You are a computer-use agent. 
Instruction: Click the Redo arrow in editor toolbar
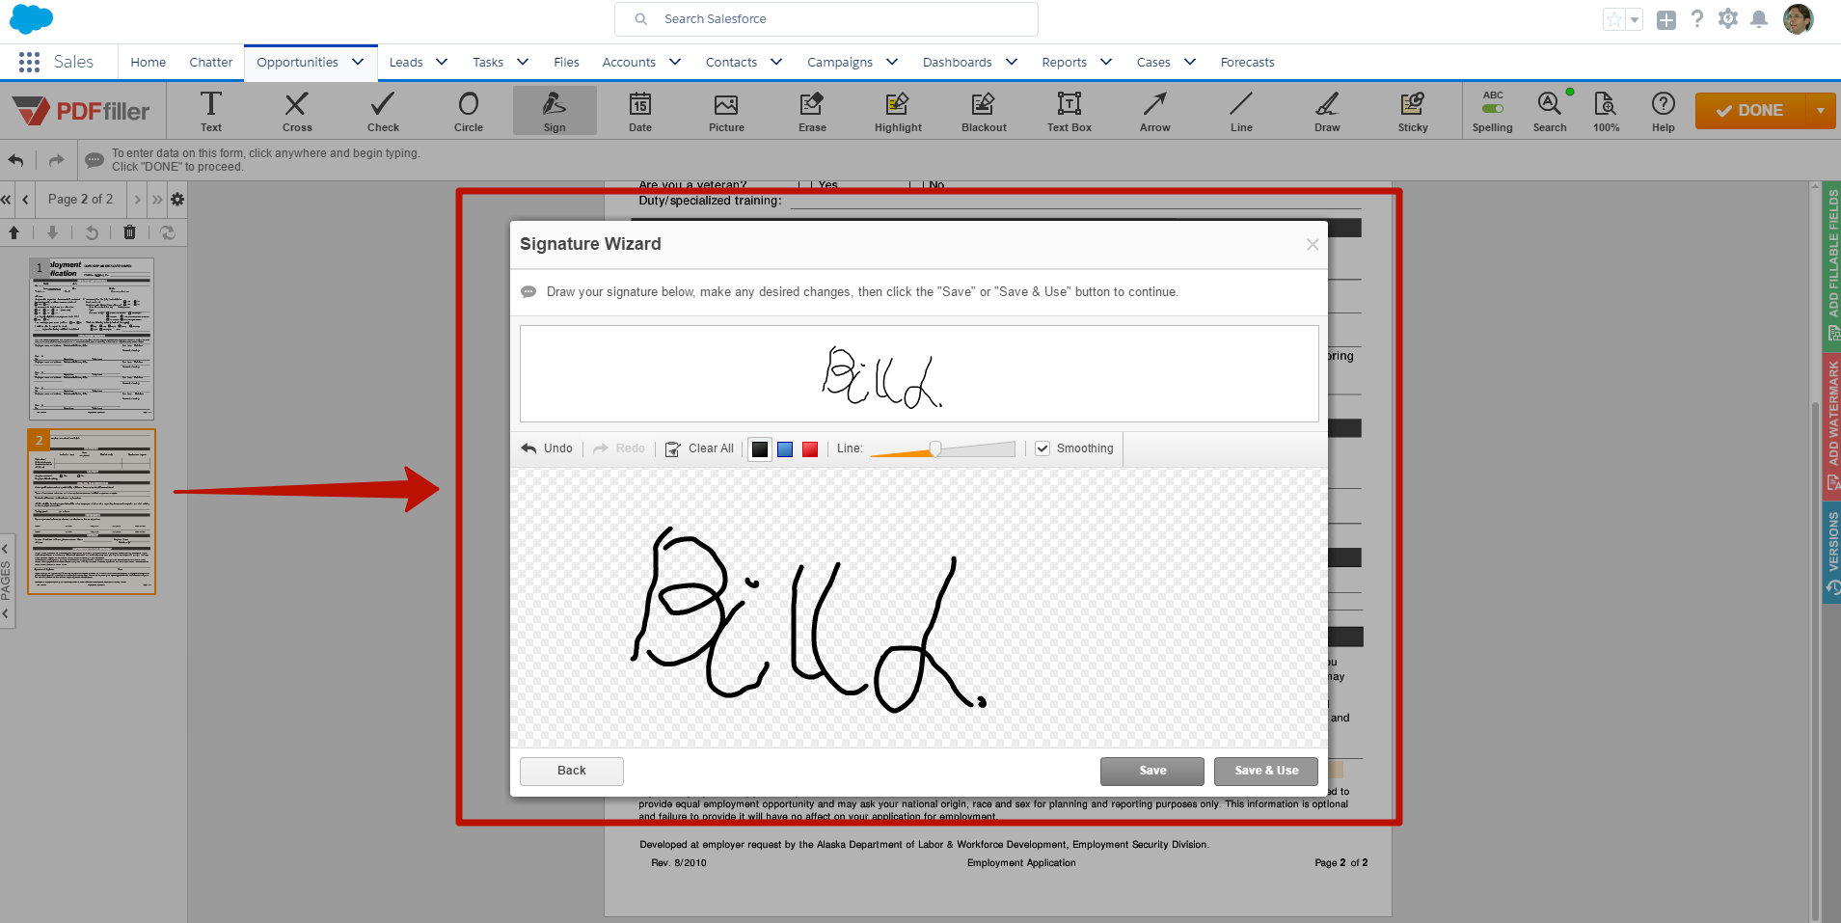[x=57, y=160]
